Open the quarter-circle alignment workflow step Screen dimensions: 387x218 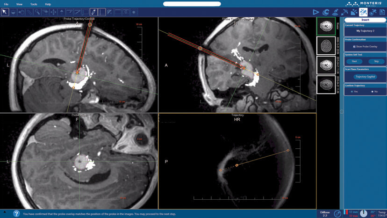coord(354,12)
